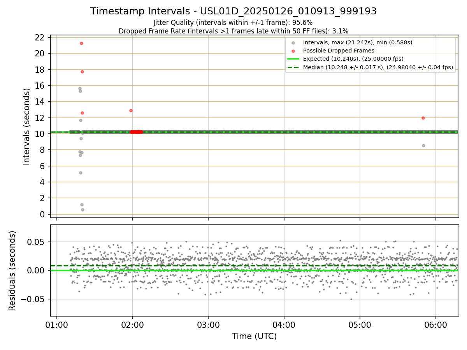This screenshot has width=467, height=350.
Task: Click the '10' tick on the intervals axis
Action: pyautogui.click(x=39, y=134)
